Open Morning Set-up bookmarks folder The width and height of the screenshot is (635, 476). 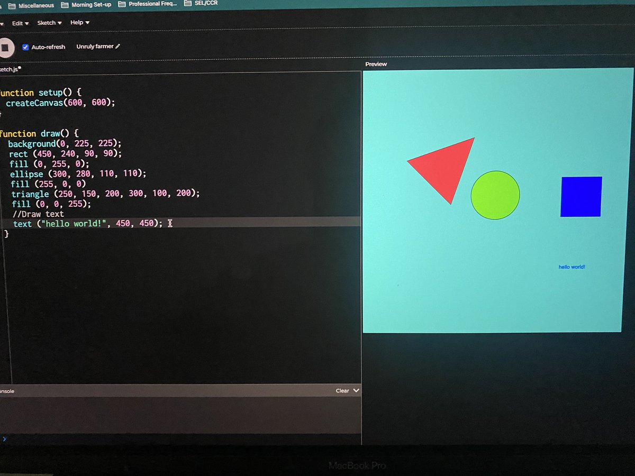tap(86, 5)
